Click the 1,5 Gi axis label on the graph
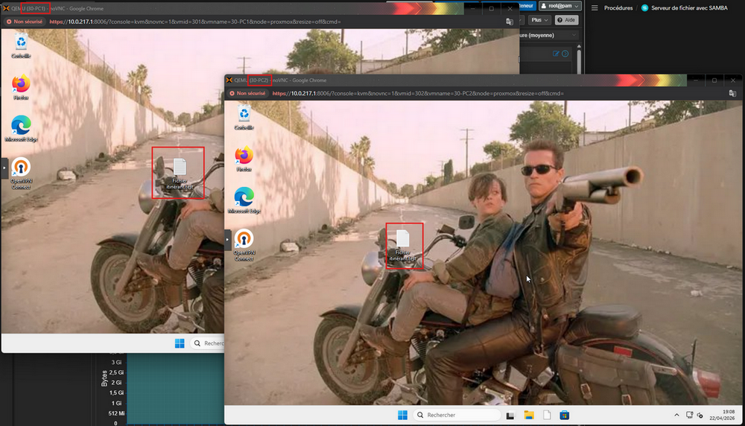745x426 pixels. [x=116, y=392]
